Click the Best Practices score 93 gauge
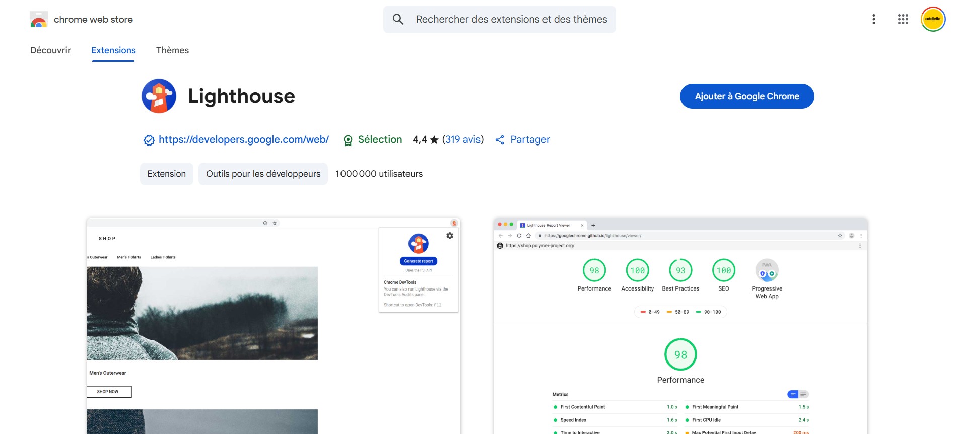Image resolution: width=955 pixels, height=434 pixels. 680,270
